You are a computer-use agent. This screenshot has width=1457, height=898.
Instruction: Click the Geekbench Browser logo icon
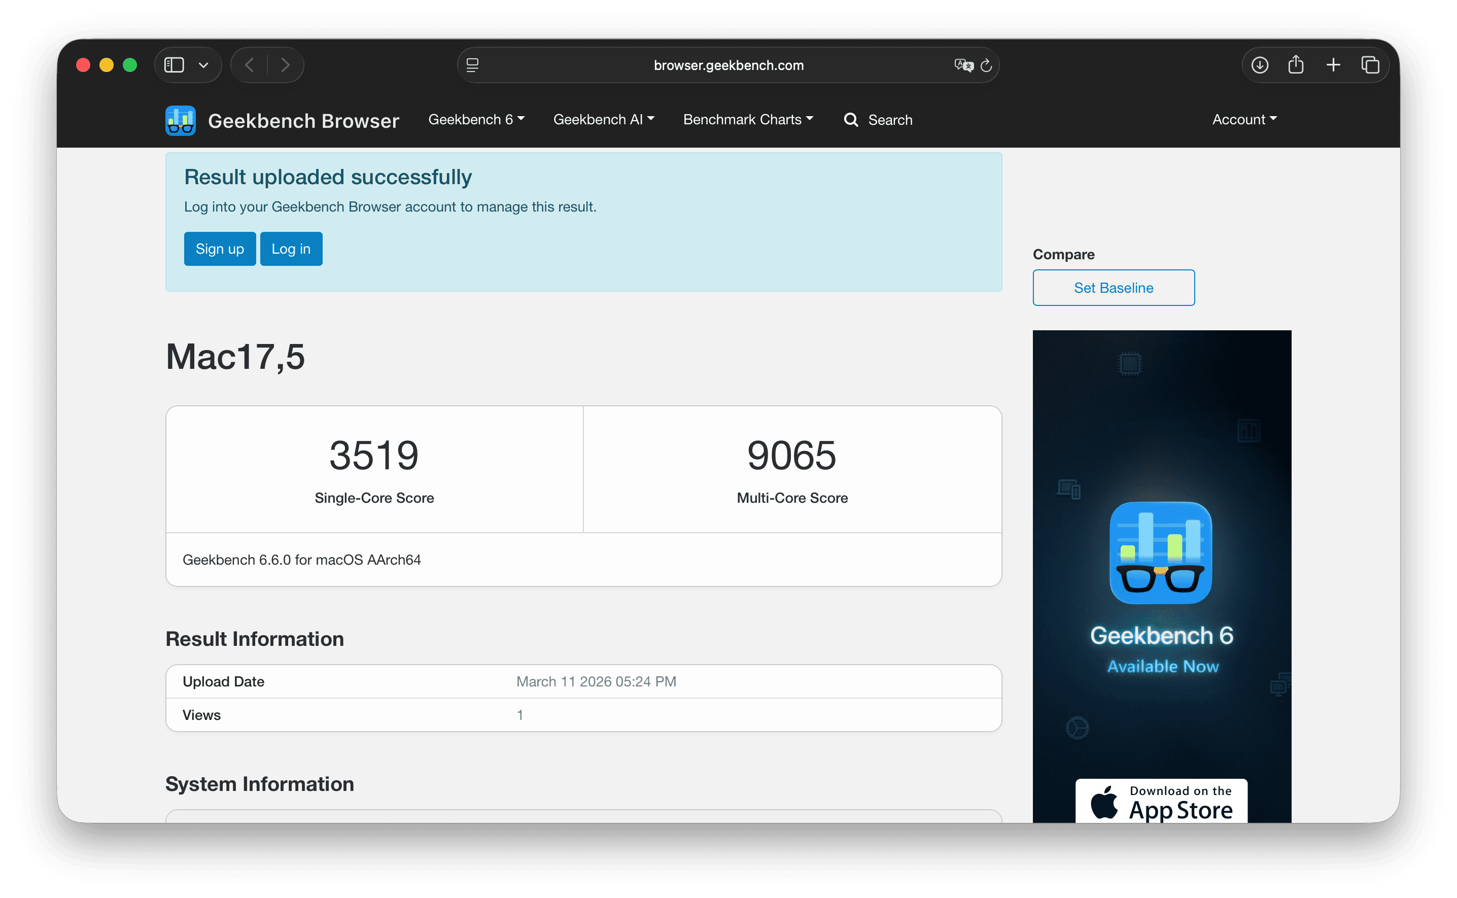tap(181, 121)
